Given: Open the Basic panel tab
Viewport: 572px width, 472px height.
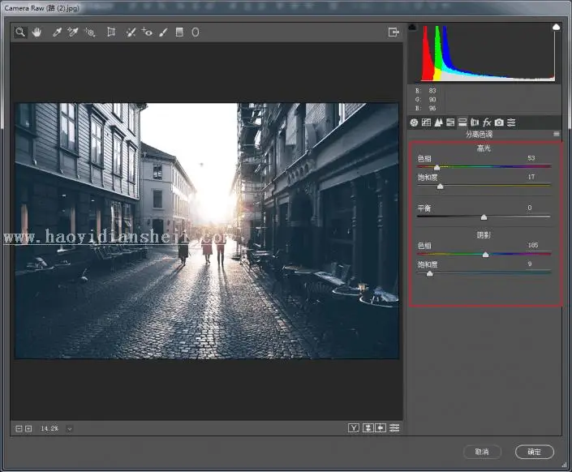Looking at the screenshot, I should click(x=414, y=122).
